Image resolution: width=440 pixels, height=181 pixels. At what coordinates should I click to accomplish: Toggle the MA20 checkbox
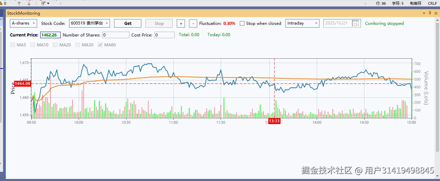pyautogui.click(x=55, y=45)
